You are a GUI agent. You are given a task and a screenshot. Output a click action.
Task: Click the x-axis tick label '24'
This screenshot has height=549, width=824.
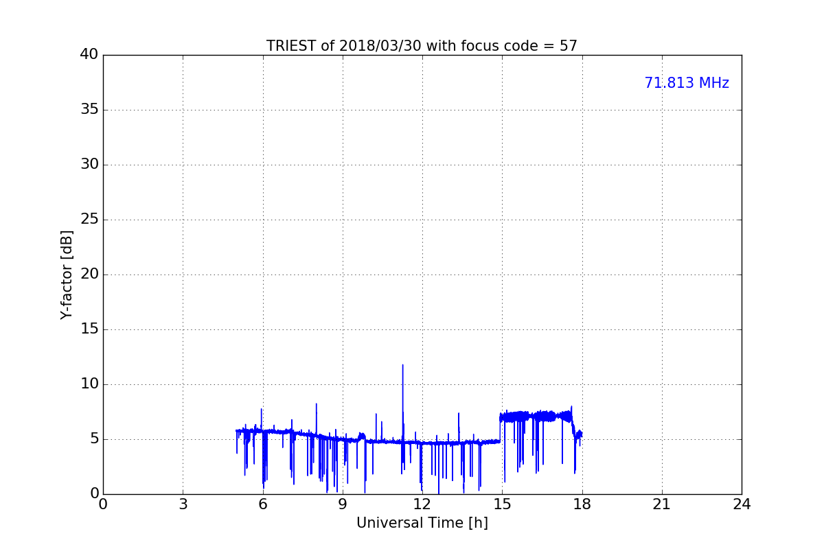742,504
